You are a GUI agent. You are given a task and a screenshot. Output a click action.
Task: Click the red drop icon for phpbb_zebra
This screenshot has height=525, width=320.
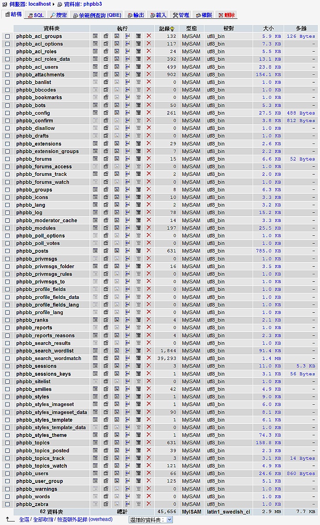(x=149, y=504)
